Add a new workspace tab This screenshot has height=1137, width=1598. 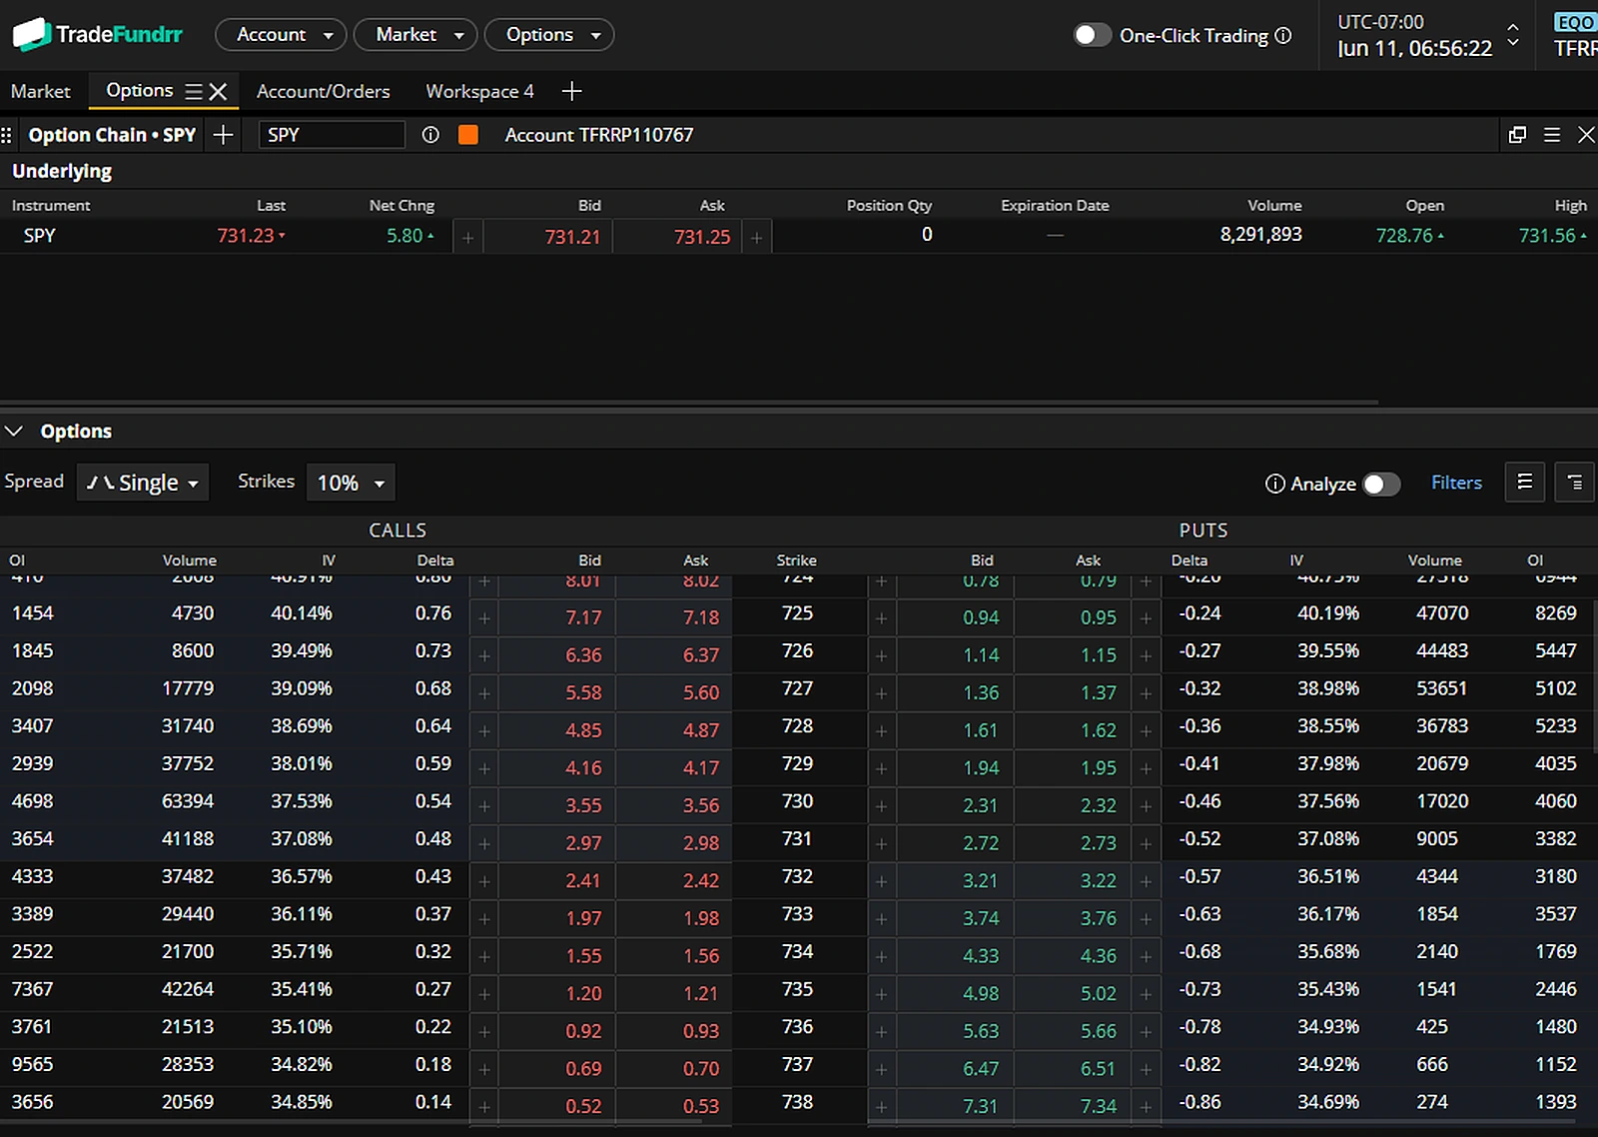click(x=571, y=91)
